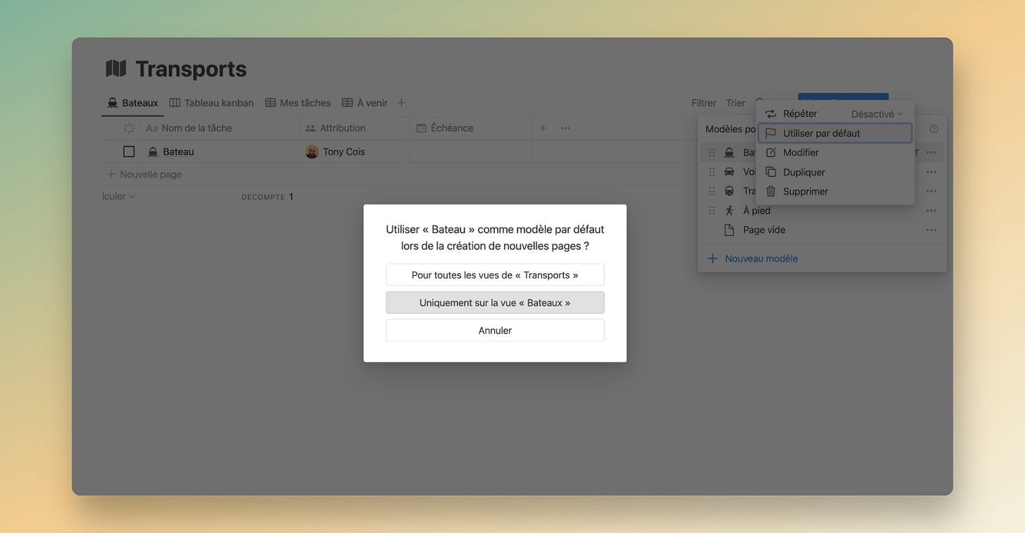This screenshot has width=1025, height=533.
Task: Click the Trier button
Action: 735,103
